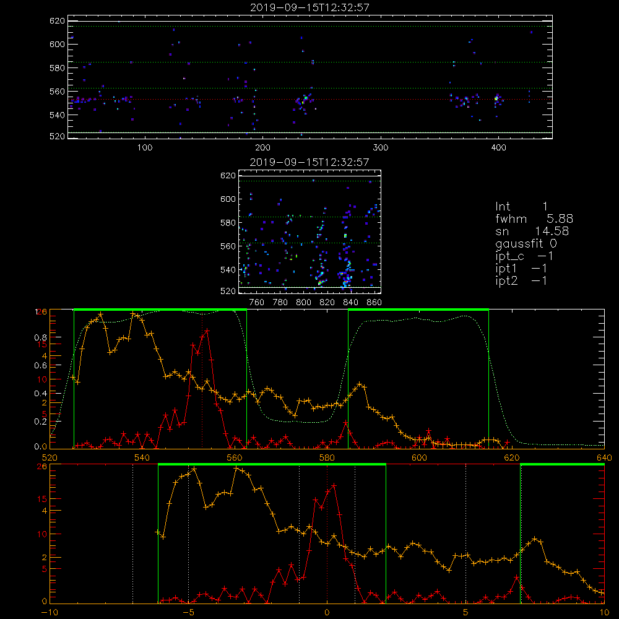Click x-axis label 400 of top plot
Viewport: 619px width, 619px height.
point(498,148)
